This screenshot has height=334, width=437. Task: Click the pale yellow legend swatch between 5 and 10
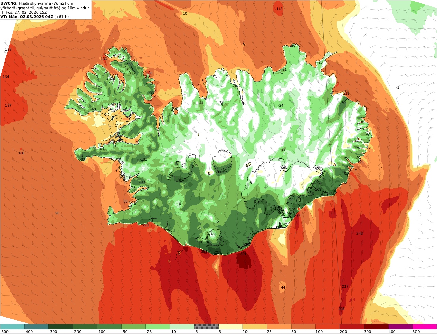(230, 326)
